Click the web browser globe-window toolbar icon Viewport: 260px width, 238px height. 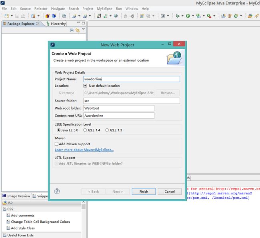point(64,16)
